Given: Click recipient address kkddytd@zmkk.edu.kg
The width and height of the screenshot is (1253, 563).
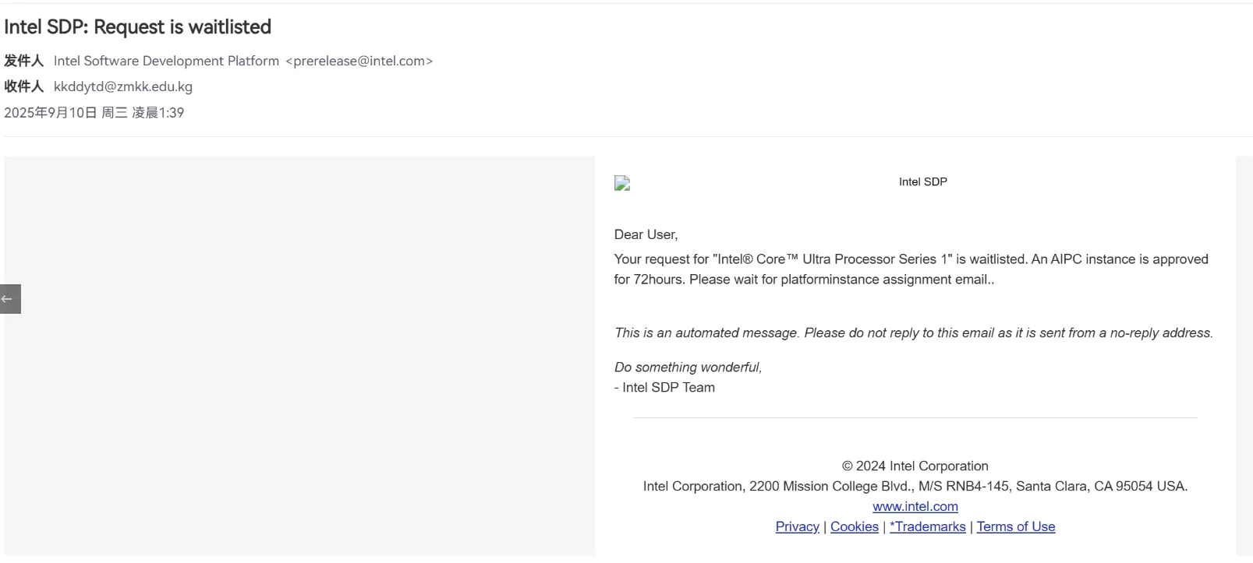Looking at the screenshot, I should click(x=123, y=86).
